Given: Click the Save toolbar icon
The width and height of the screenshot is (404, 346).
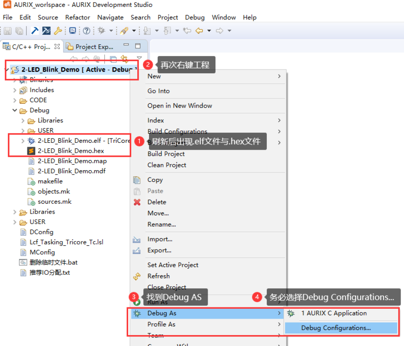Looking at the screenshot, I should pyautogui.click(x=7, y=31).
